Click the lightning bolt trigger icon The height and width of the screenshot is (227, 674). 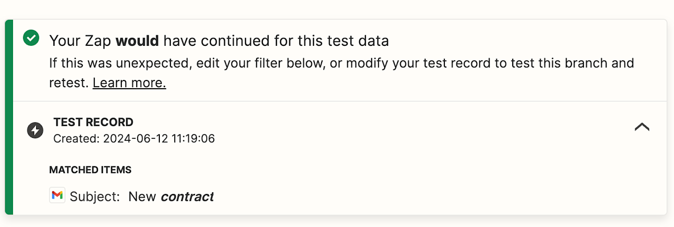click(35, 130)
